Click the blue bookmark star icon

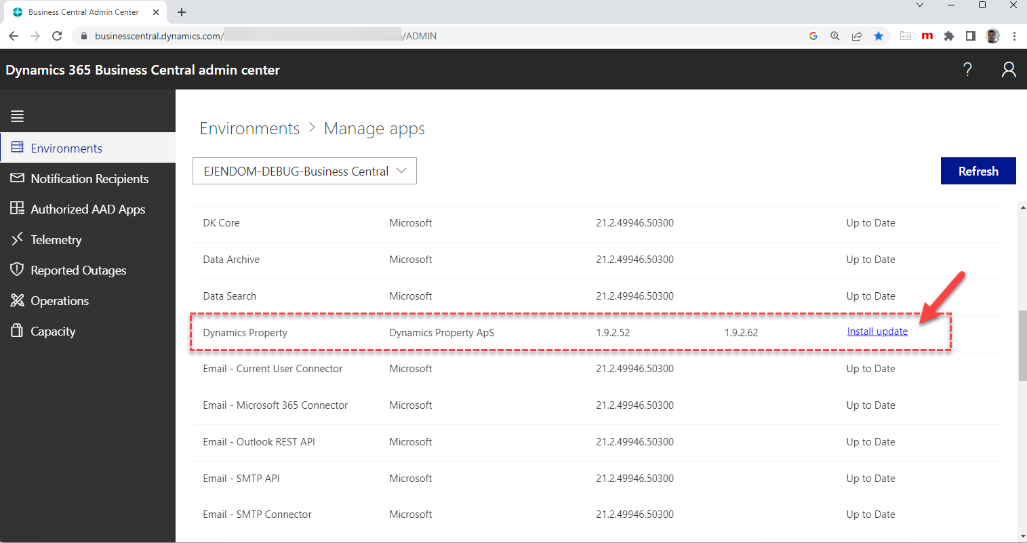tap(879, 36)
